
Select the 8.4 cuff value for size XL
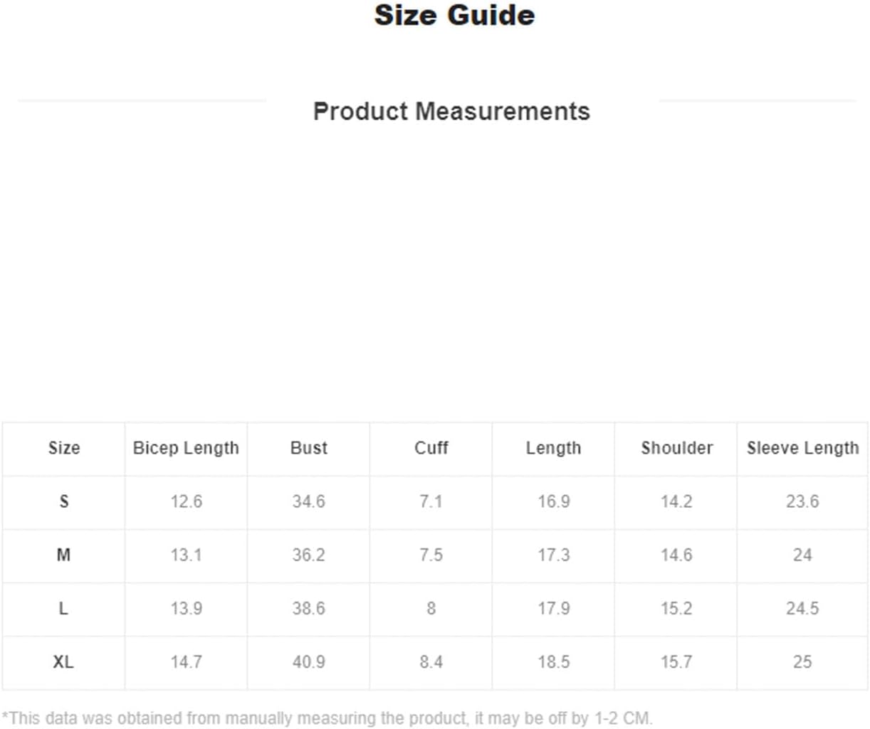tap(431, 661)
